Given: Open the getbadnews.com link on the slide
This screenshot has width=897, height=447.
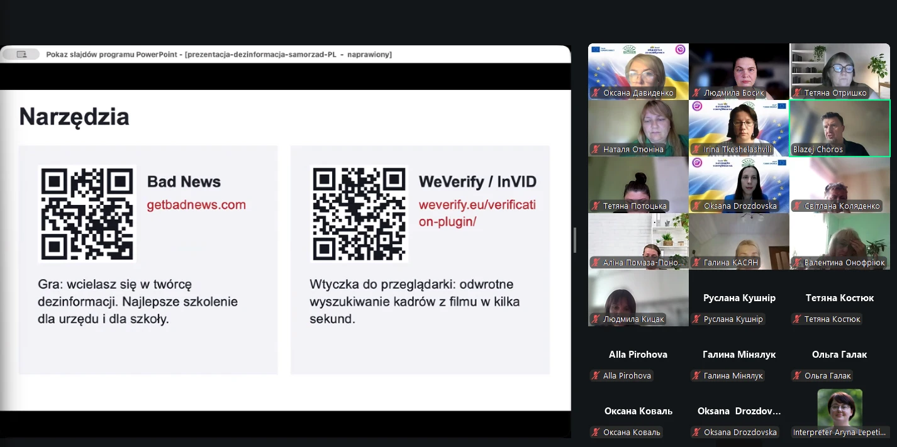Looking at the screenshot, I should click(196, 205).
